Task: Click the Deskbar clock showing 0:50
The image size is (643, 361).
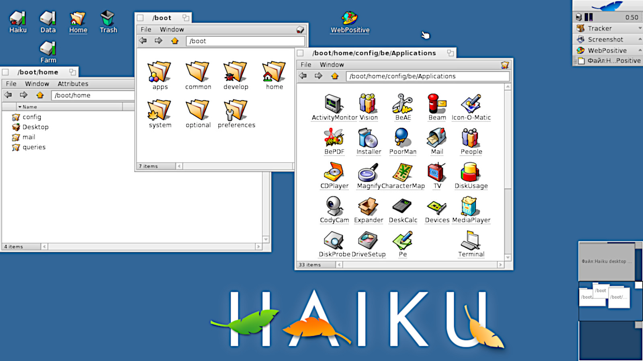Action: tap(631, 17)
